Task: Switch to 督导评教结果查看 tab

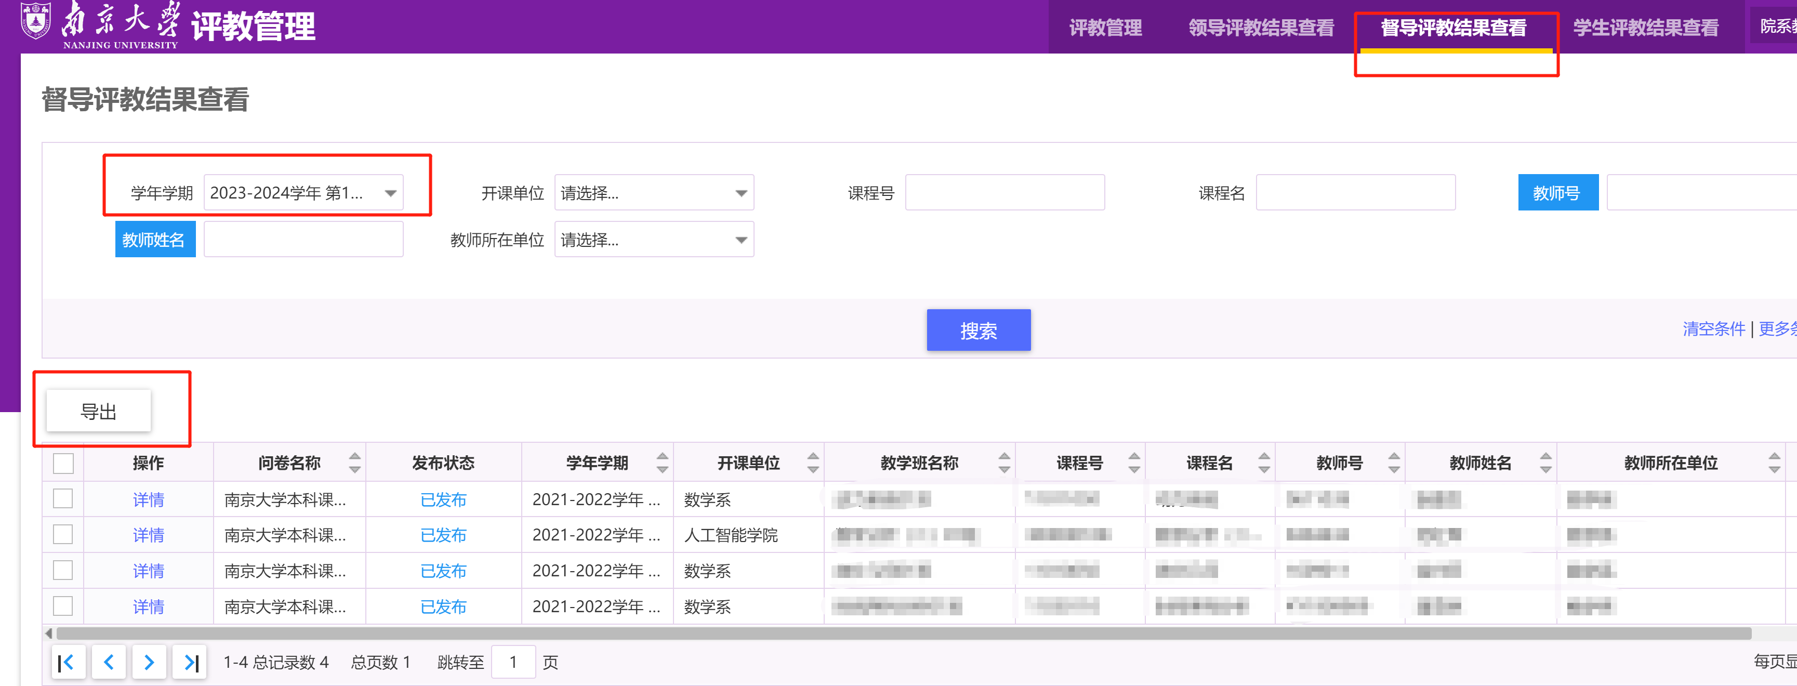Action: [1454, 28]
